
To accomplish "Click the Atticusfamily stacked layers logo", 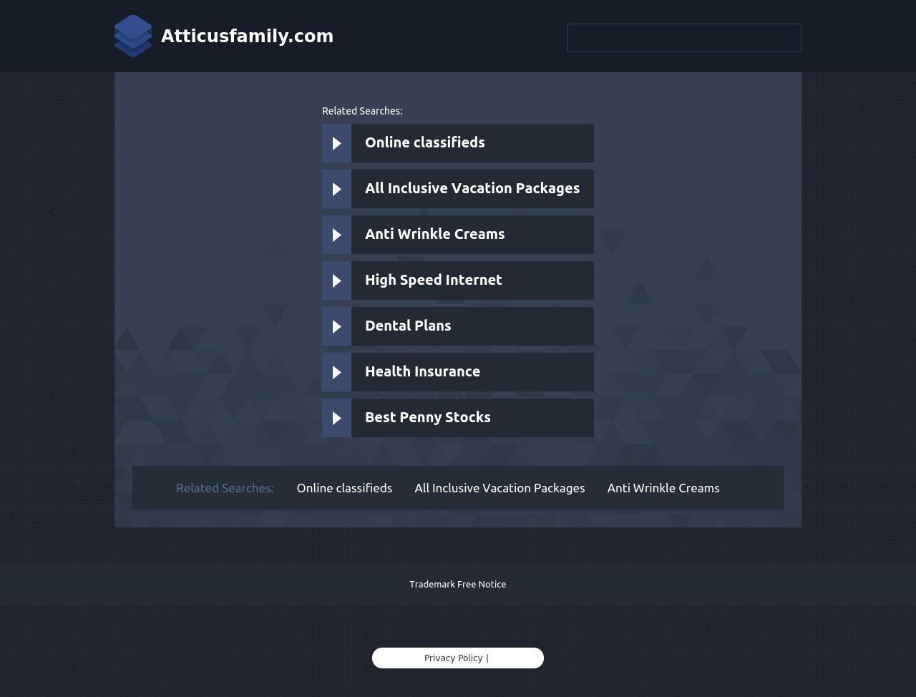I will point(133,36).
